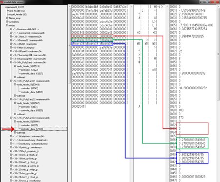Click value row (018) 0.200000002980232

click(x=188, y=73)
